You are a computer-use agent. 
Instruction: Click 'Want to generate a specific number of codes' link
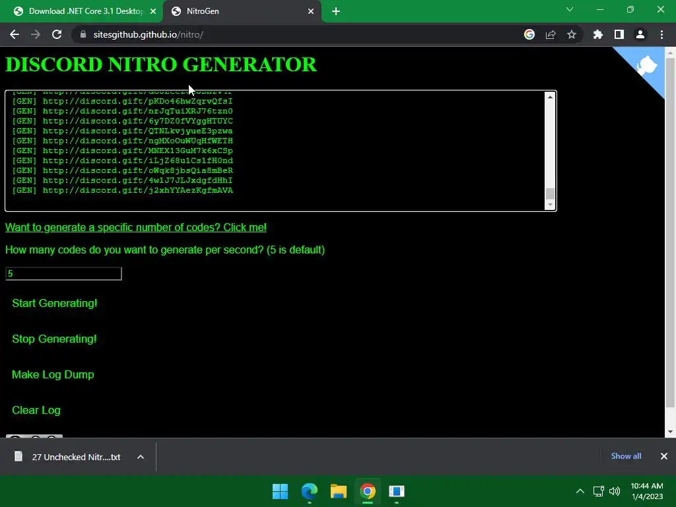(136, 227)
